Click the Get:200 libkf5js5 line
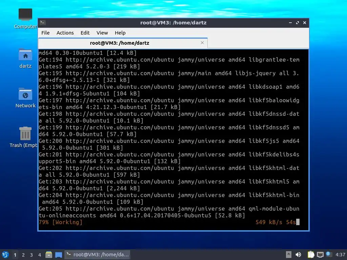The width and height of the screenshot is (347, 260). (x=169, y=144)
